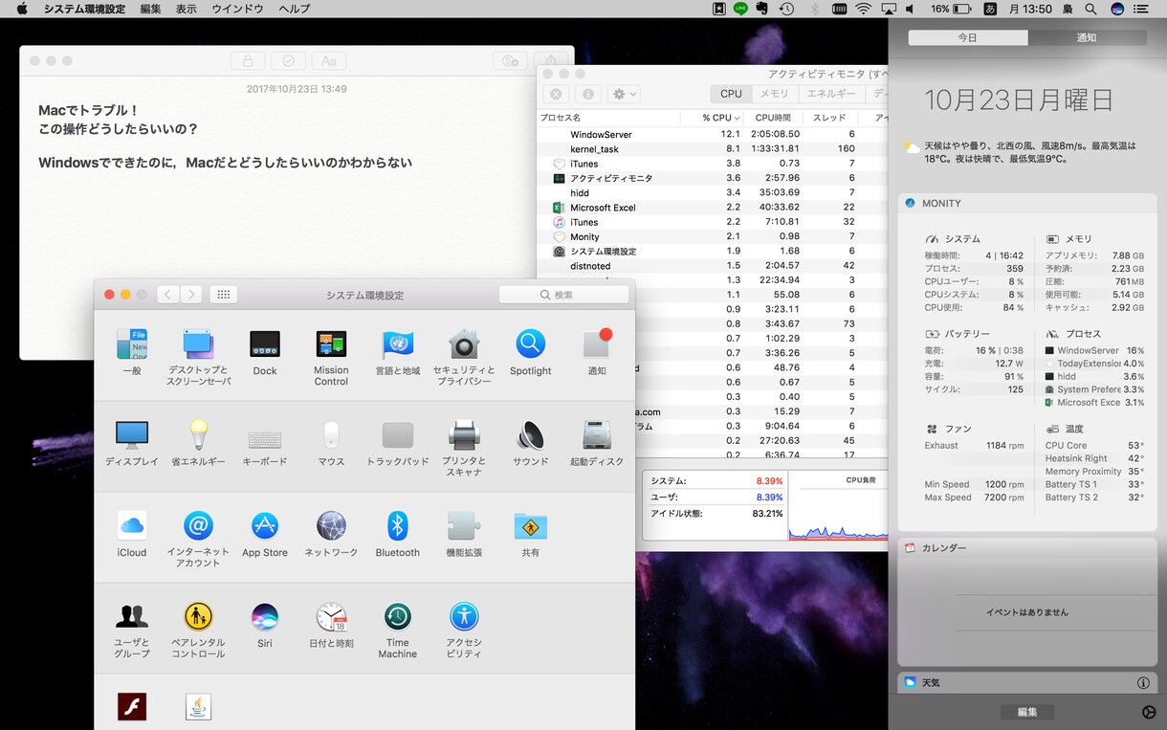
Task: Open App Store preferences
Action: [265, 534]
